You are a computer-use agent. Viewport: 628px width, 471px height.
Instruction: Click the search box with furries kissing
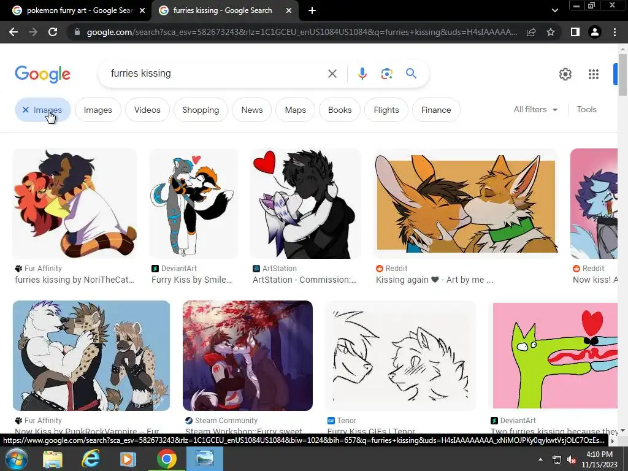tap(216, 74)
